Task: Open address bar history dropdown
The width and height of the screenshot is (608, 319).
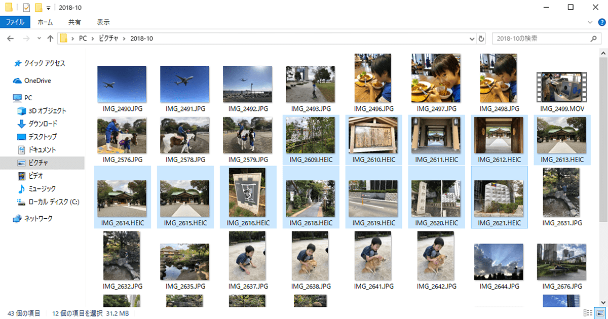Action: 472,38
